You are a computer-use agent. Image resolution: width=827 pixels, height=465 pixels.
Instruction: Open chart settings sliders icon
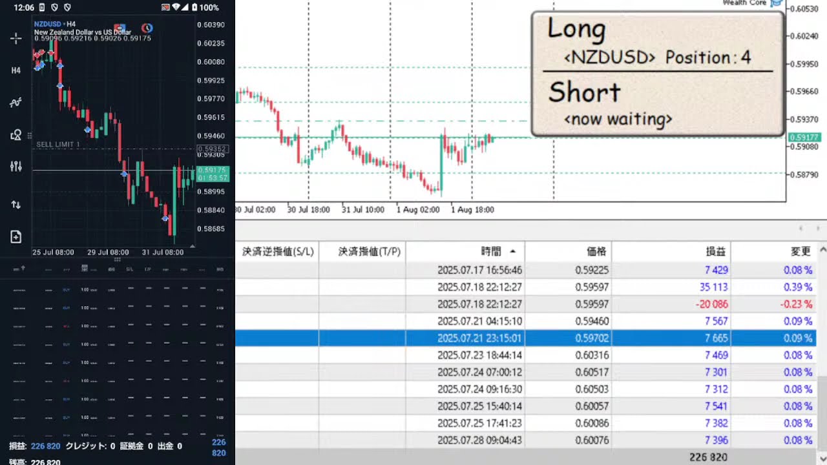pyautogui.click(x=16, y=167)
